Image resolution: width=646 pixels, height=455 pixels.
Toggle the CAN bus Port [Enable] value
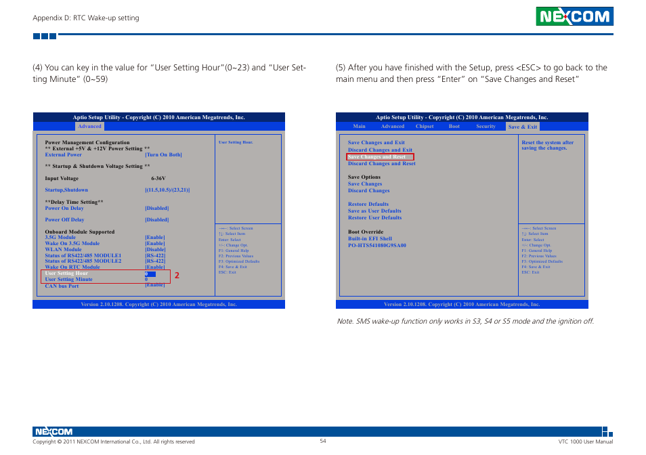tap(154, 285)
